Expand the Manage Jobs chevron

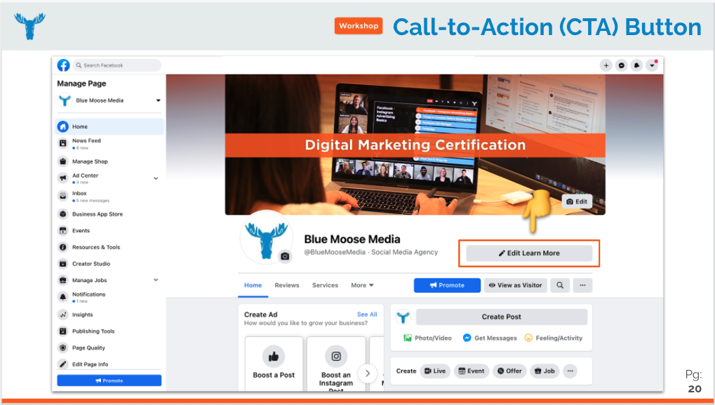tap(156, 280)
